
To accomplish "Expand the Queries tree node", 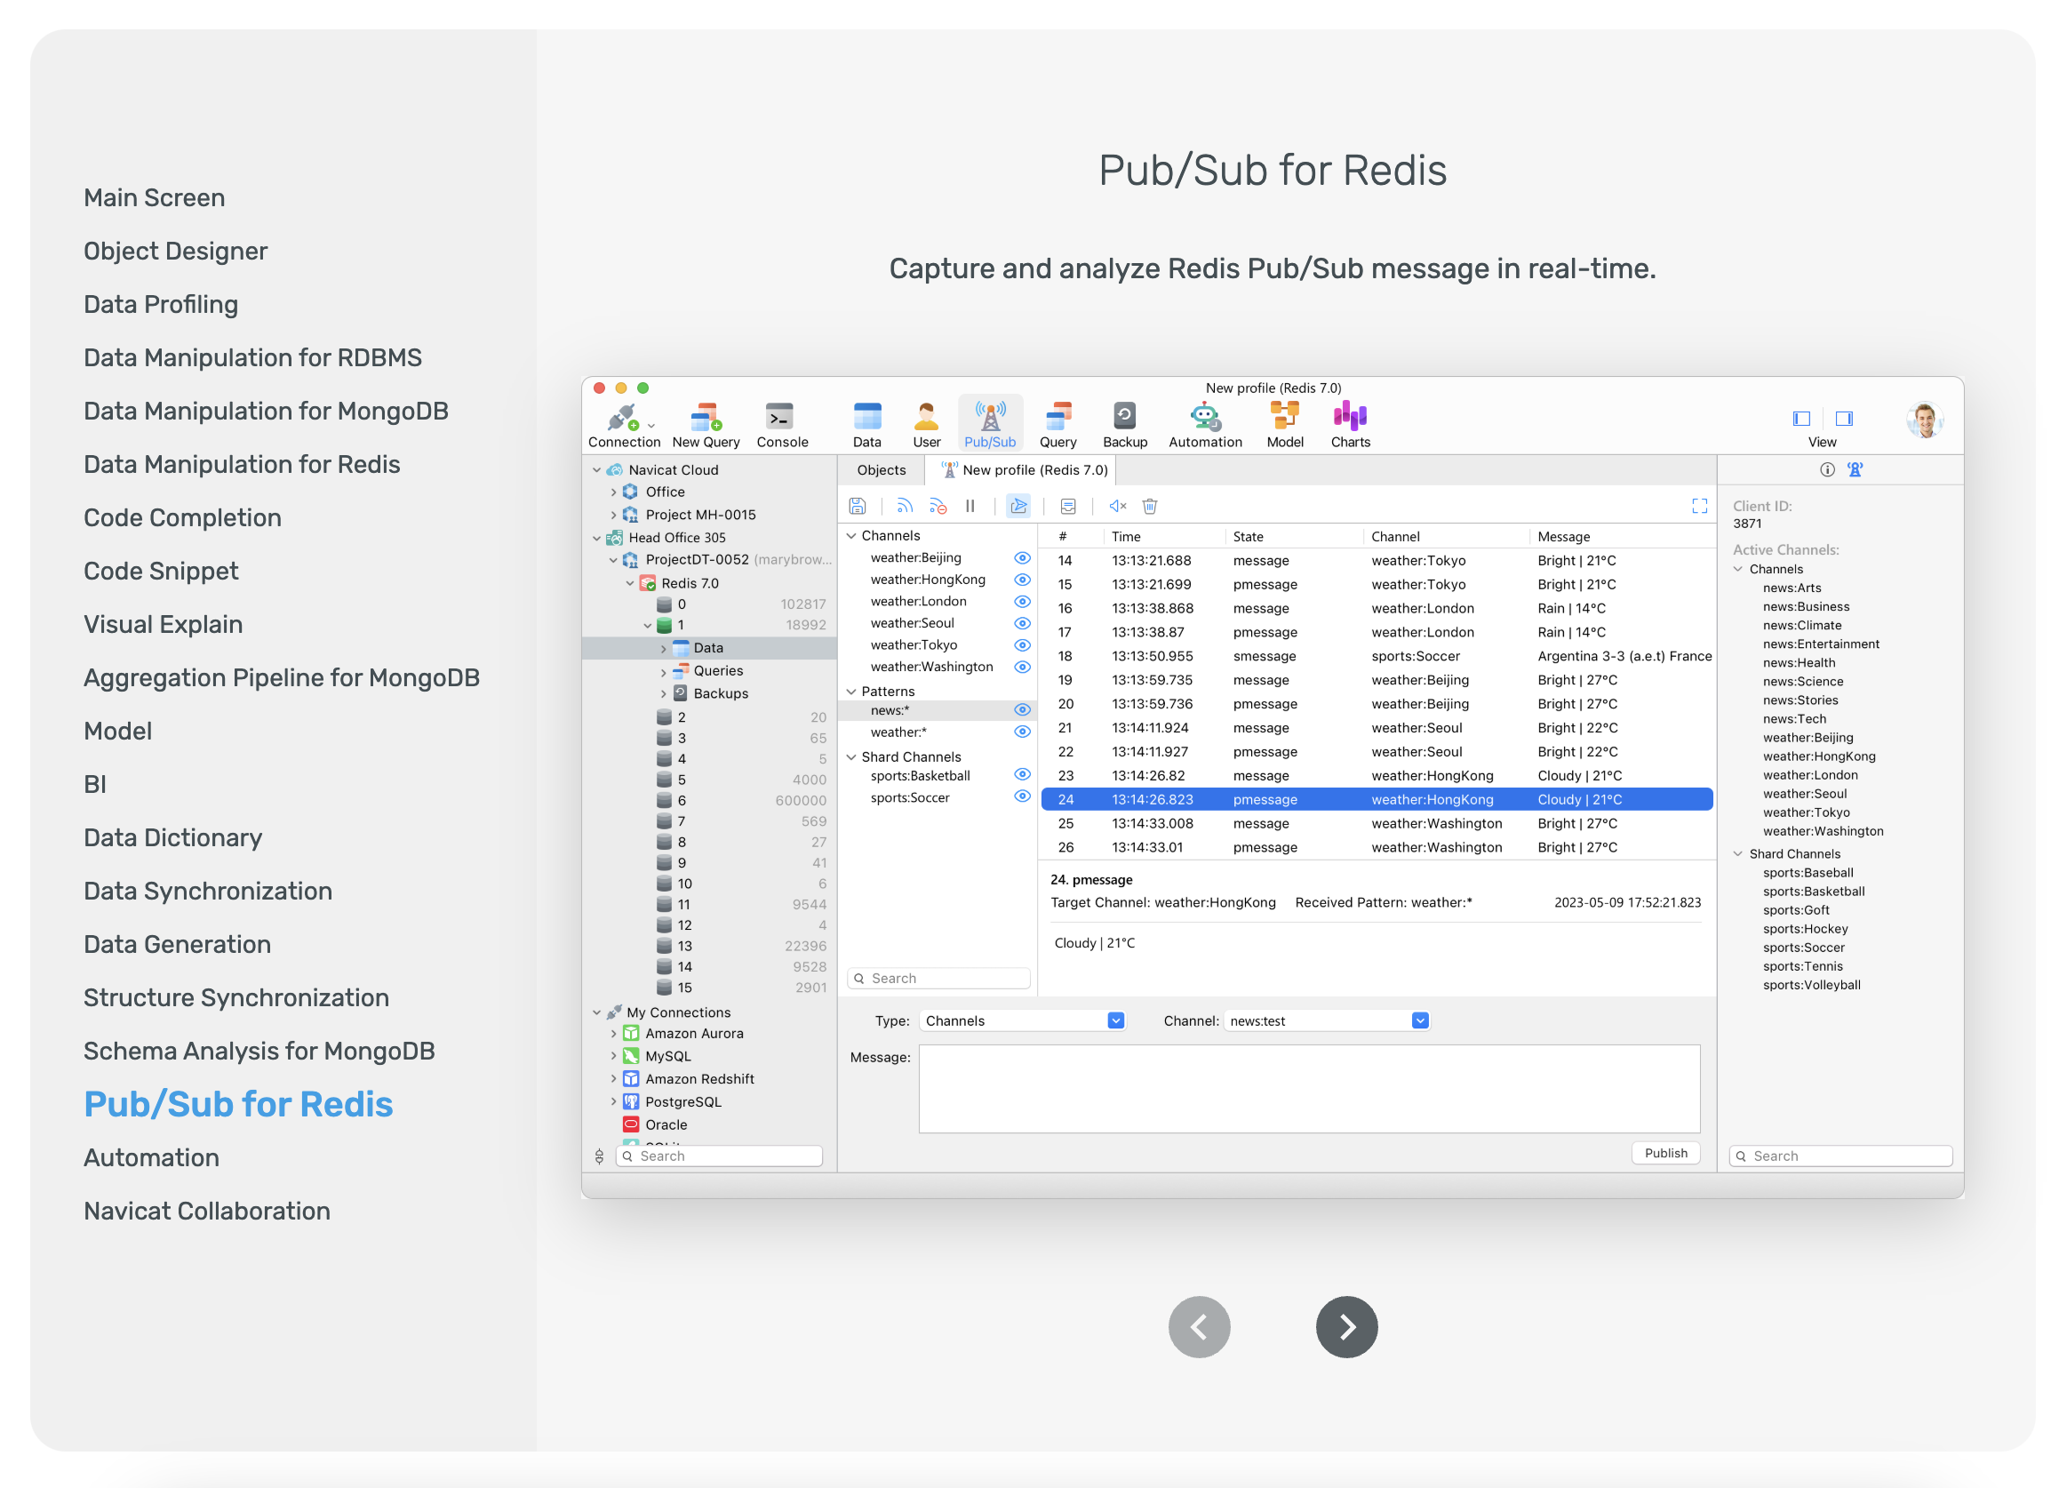I will [664, 671].
